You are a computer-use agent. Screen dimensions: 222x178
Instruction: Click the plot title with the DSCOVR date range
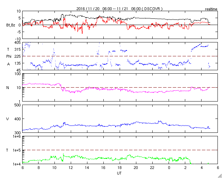tap(119, 9)
